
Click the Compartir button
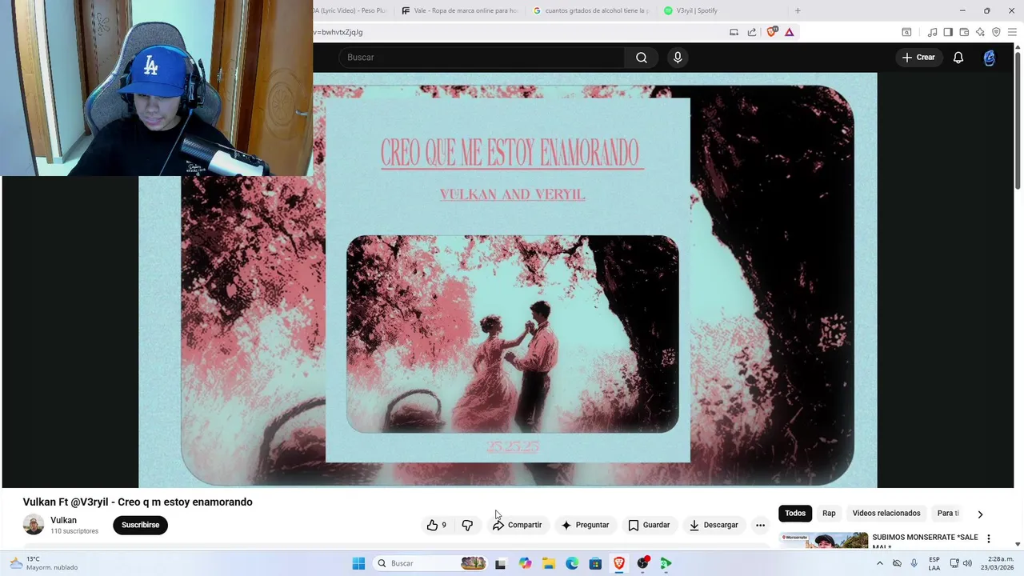tap(517, 525)
